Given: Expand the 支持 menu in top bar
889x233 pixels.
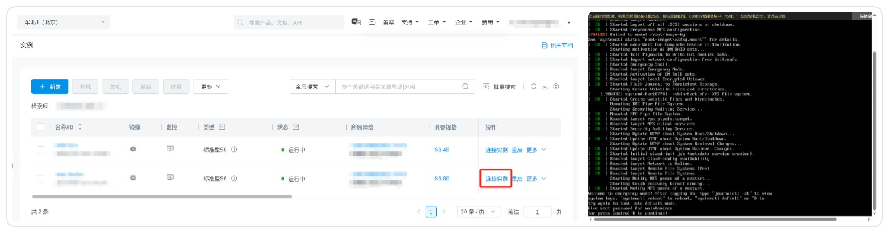Looking at the screenshot, I should (x=410, y=22).
